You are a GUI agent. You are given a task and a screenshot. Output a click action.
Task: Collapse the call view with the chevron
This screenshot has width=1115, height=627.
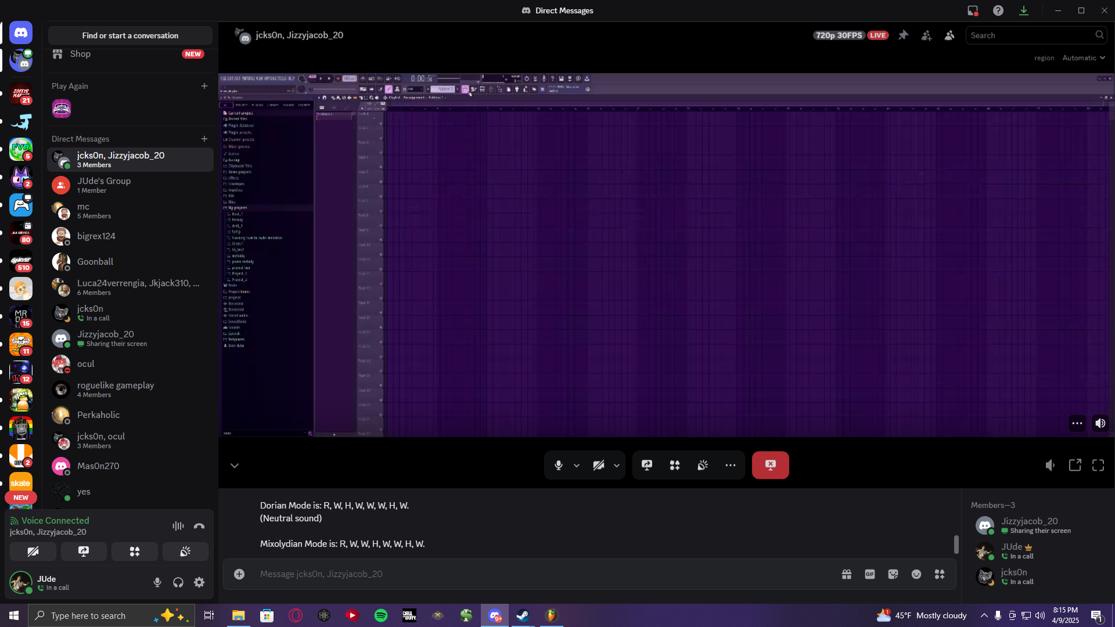coord(235,465)
